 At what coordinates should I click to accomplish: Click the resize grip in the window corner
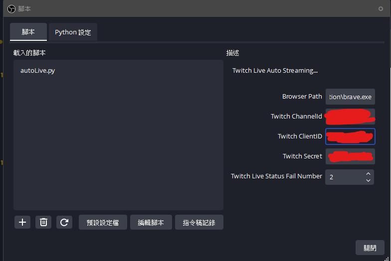(x=387, y=259)
